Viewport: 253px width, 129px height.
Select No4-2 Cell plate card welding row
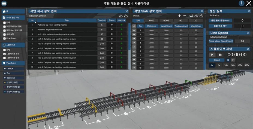pyautogui.click(x=78, y=67)
